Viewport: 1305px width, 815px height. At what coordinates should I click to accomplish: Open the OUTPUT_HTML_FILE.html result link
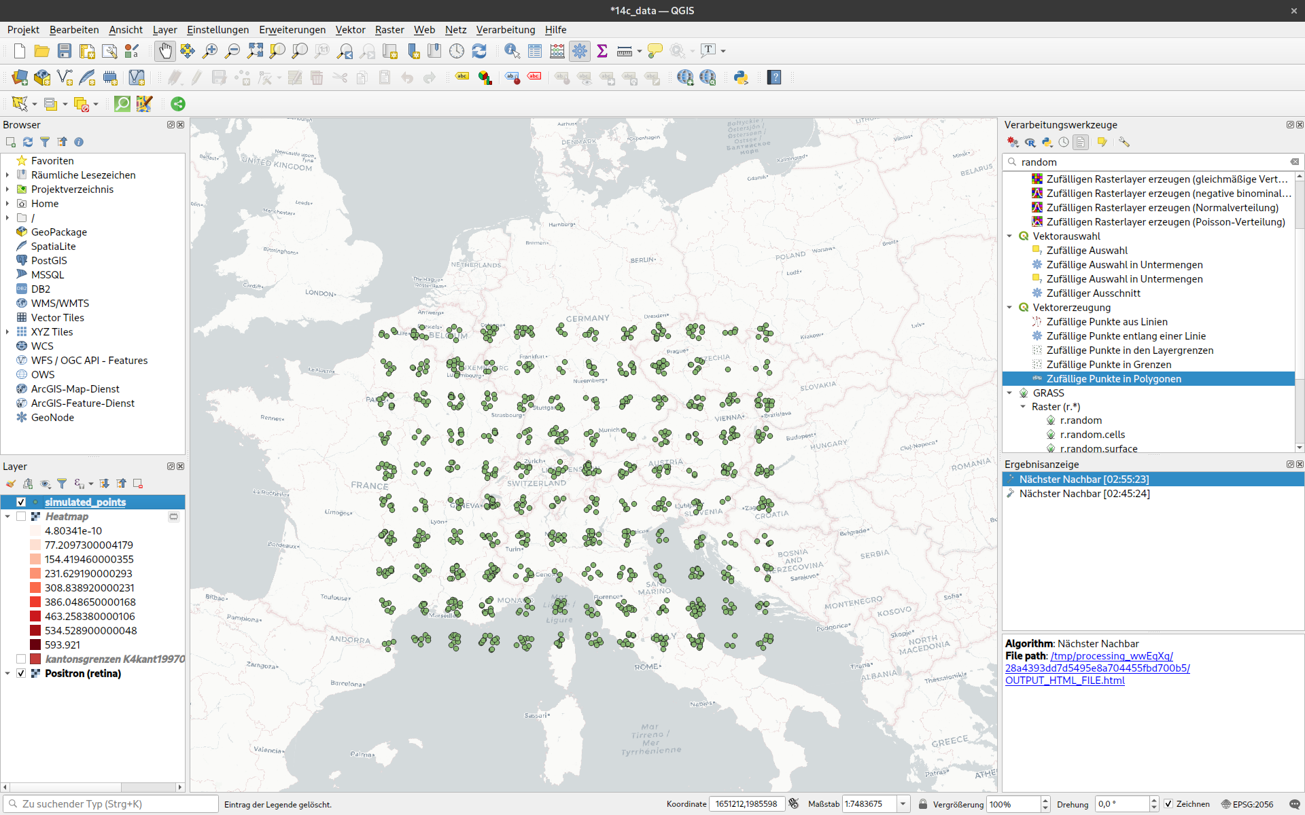pyautogui.click(x=1064, y=681)
